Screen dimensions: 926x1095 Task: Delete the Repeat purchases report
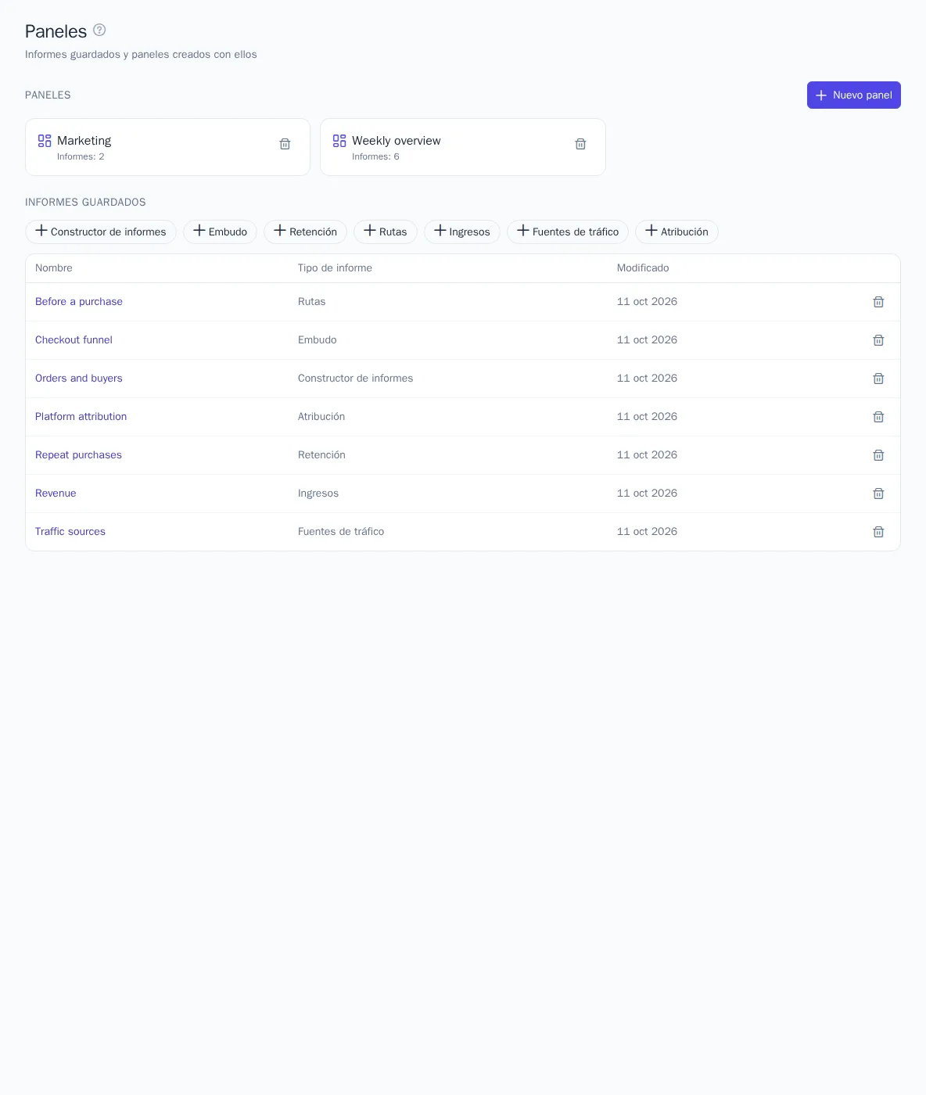878,455
